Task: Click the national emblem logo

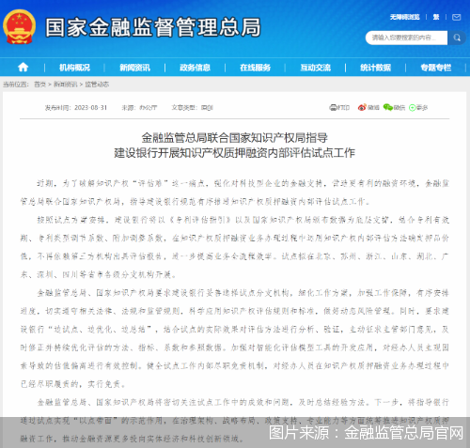Action: click(x=19, y=26)
